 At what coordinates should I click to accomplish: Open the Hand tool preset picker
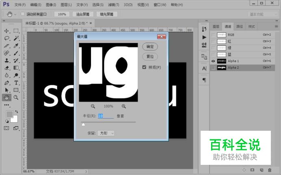click(15, 14)
